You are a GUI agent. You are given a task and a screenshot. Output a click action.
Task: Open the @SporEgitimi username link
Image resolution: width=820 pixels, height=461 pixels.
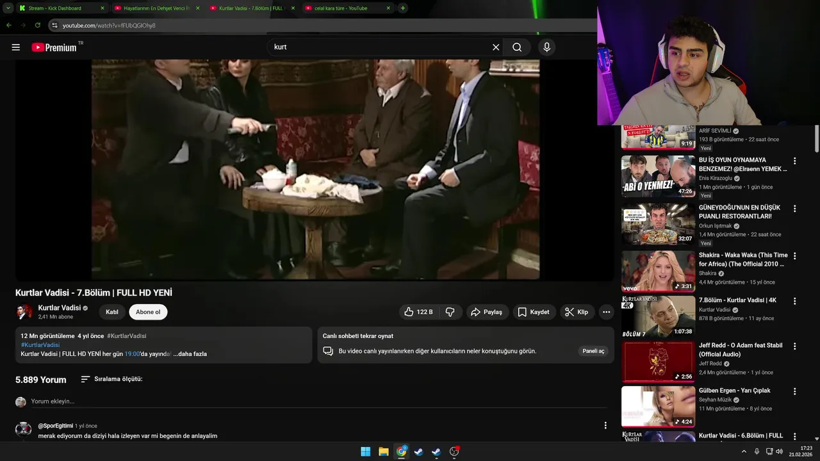tap(56, 426)
